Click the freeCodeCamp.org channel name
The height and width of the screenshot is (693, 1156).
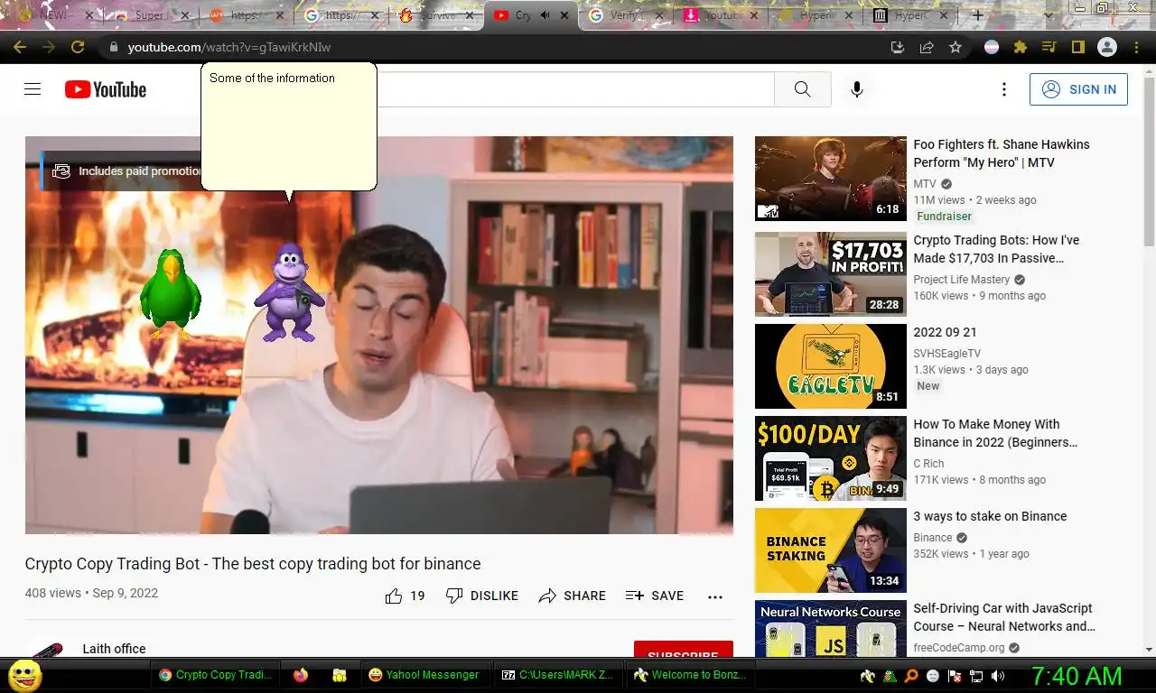point(959,648)
